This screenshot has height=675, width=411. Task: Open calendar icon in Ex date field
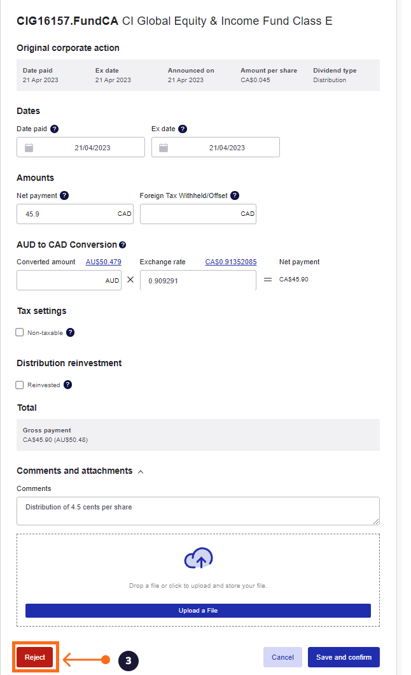tap(164, 148)
